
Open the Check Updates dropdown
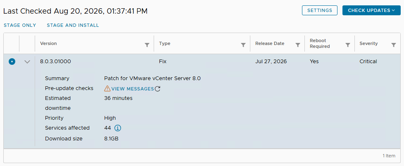coord(371,10)
